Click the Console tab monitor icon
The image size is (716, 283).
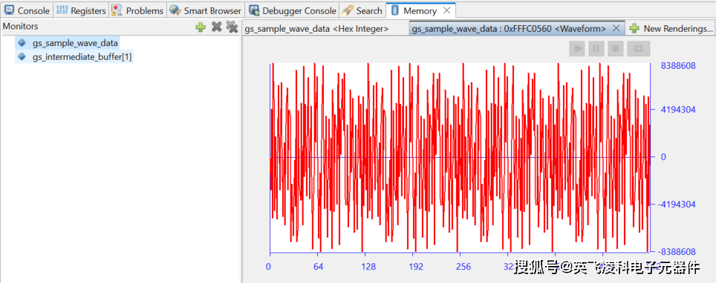click(9, 10)
